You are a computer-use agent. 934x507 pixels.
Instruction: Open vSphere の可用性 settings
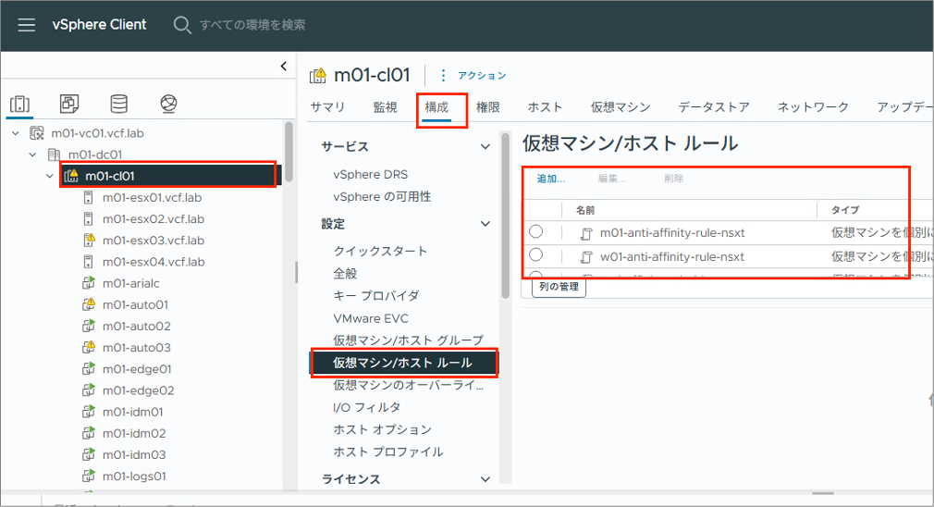pos(383,197)
